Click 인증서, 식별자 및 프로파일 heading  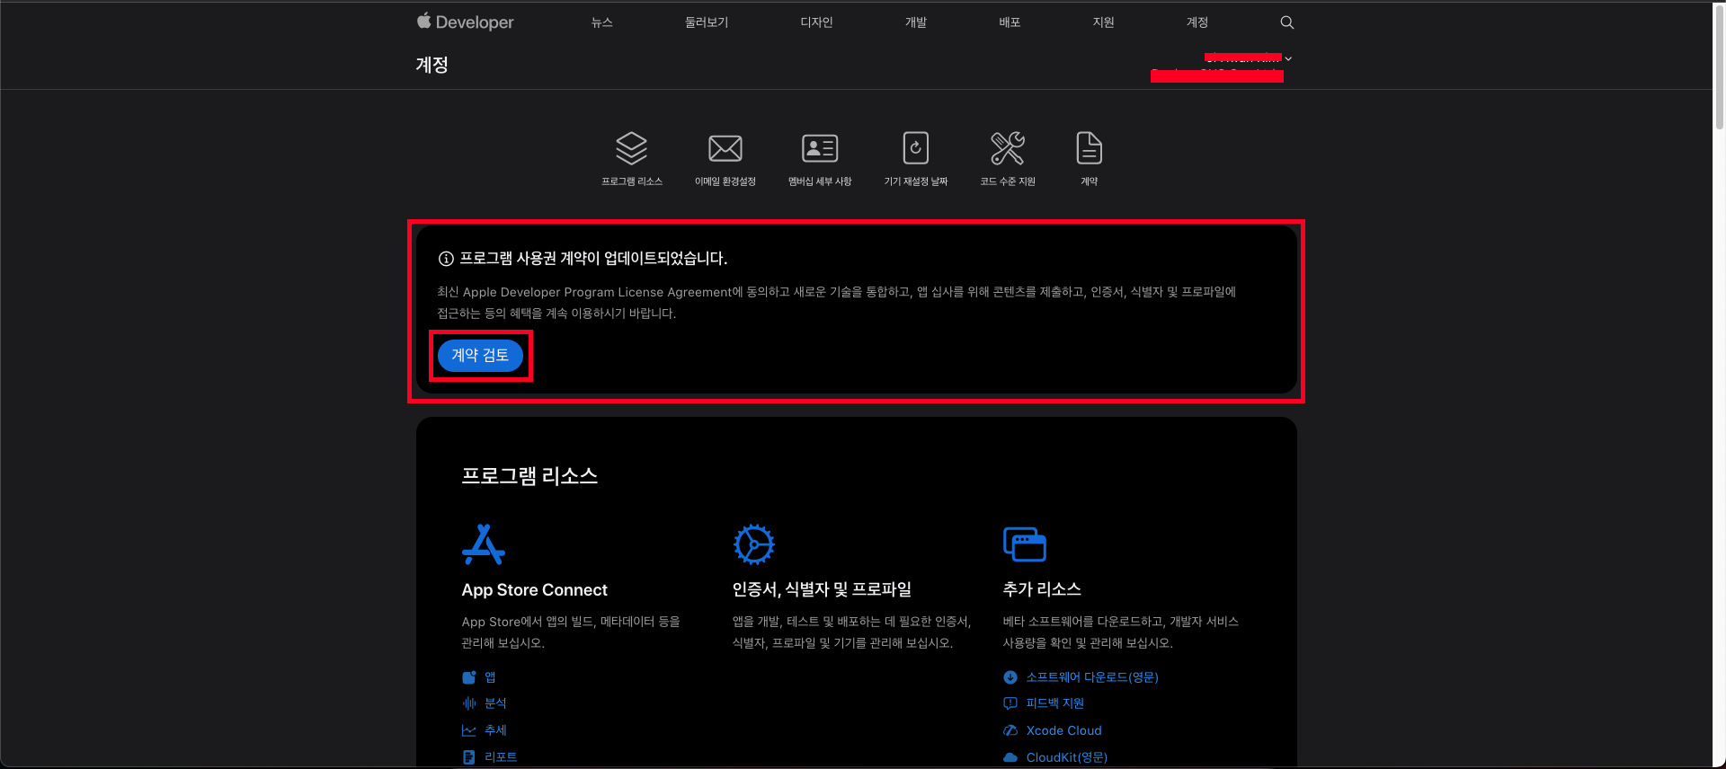822,589
